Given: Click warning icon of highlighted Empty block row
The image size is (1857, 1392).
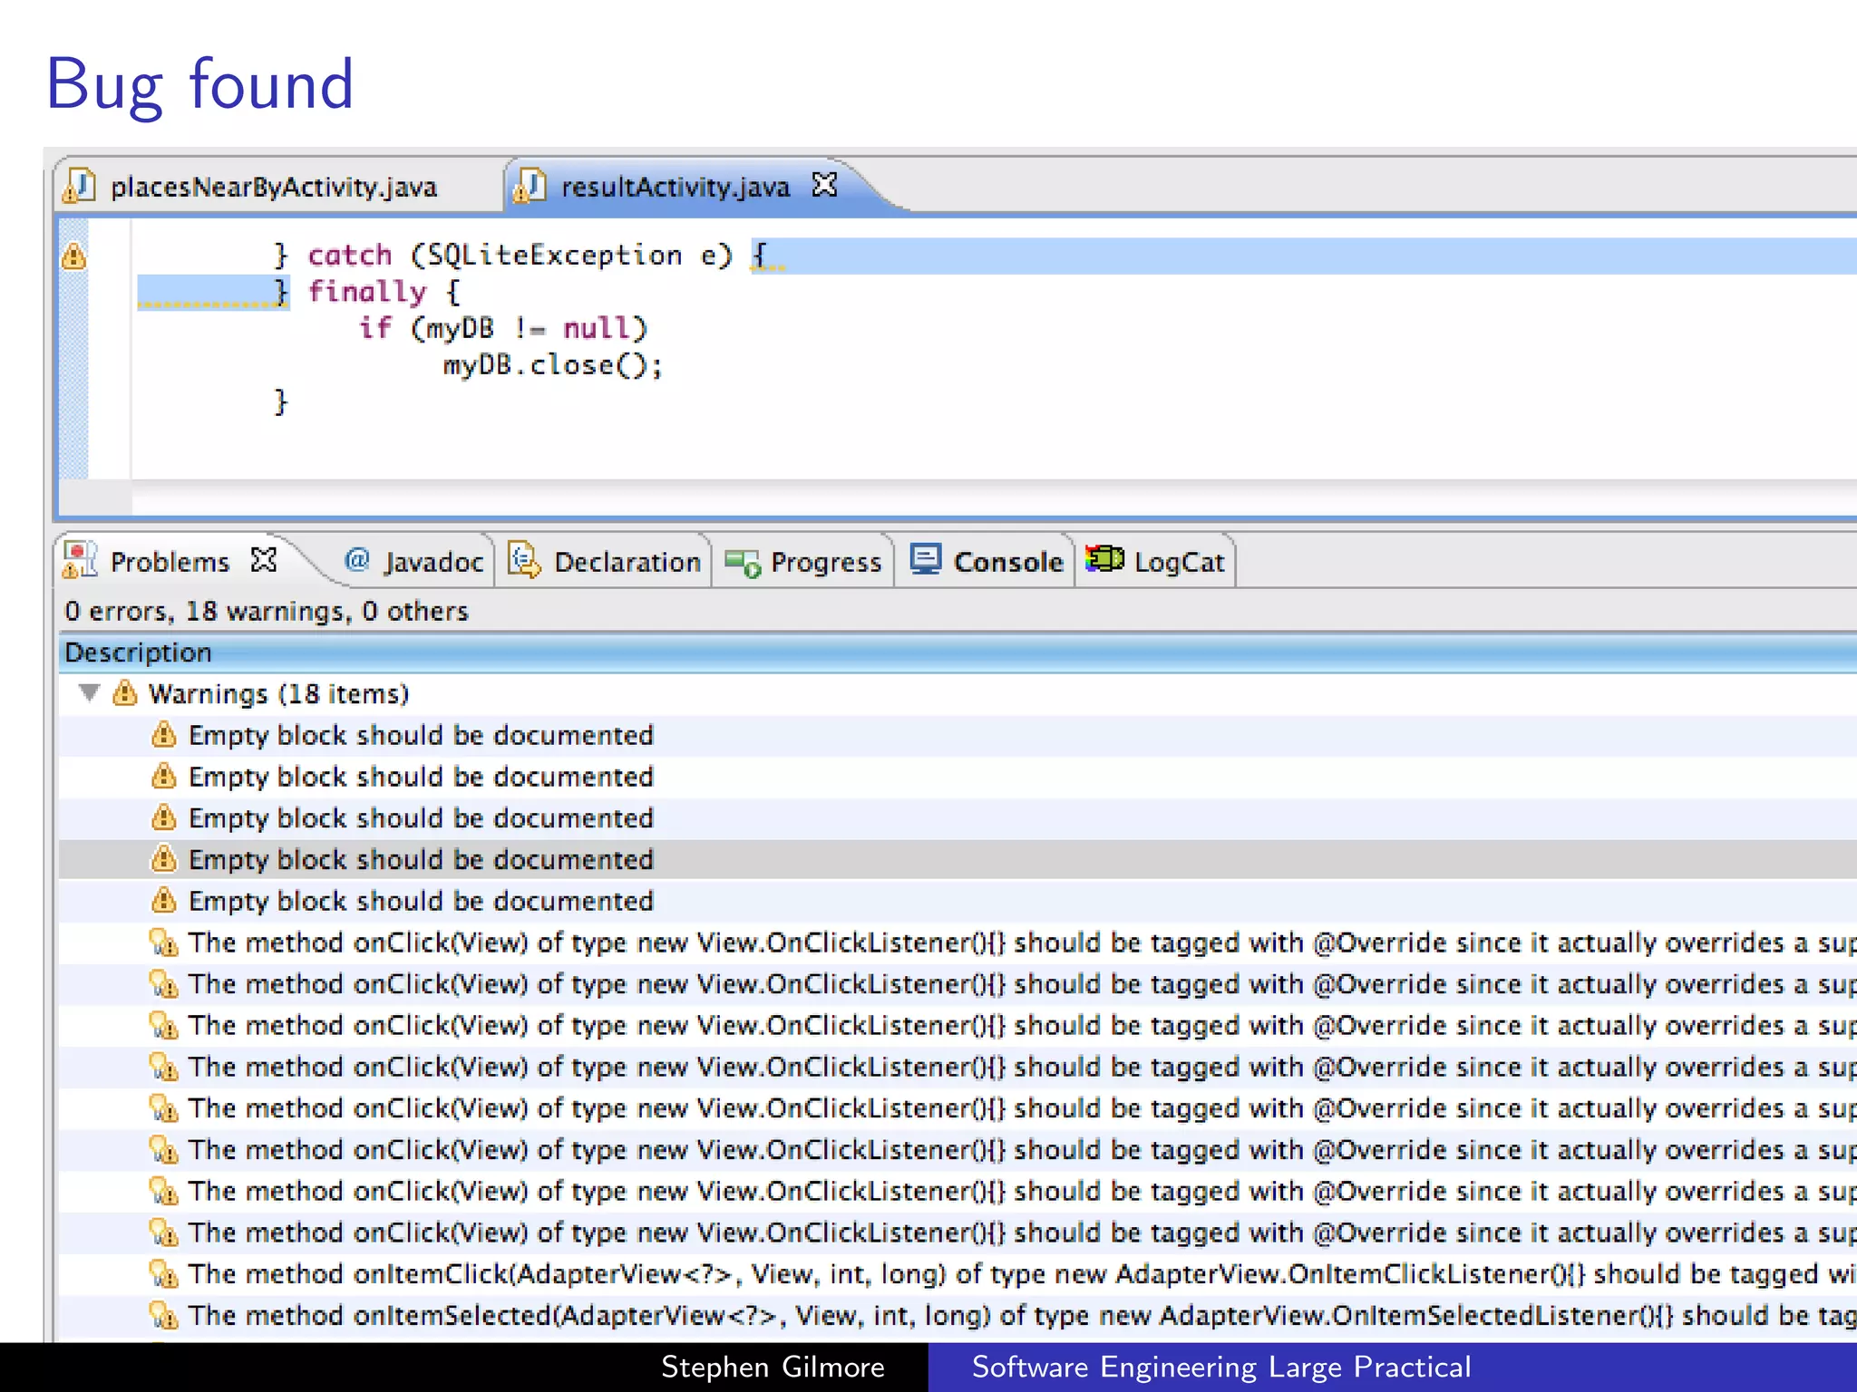Looking at the screenshot, I should [x=163, y=858].
